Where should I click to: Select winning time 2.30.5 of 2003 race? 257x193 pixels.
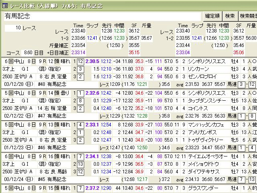point(92,61)
